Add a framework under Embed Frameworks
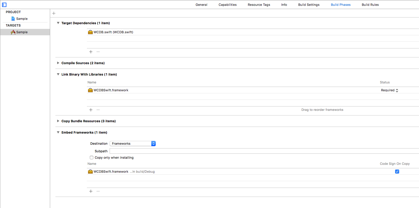 click(91, 191)
